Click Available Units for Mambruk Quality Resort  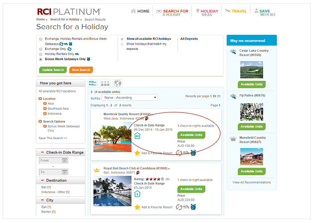coord(191,135)
